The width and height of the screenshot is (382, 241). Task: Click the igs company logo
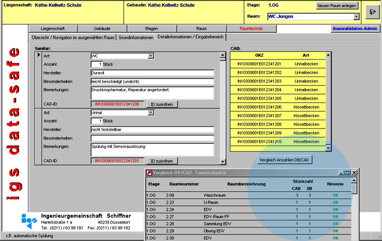[x=30, y=220]
